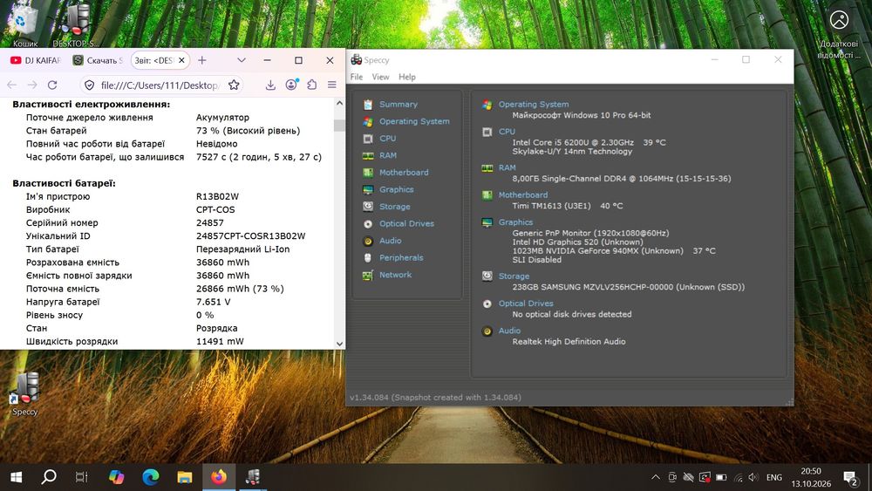This screenshot has width=872, height=491.
Task: Open Task View on taskbar
Action: (82, 477)
